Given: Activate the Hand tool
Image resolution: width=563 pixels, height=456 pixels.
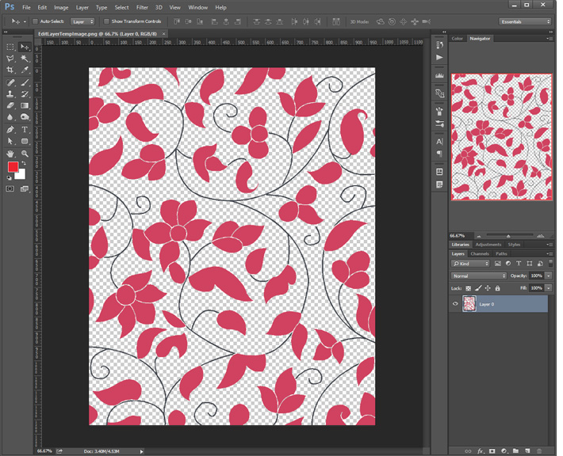Looking at the screenshot, I should click(10, 153).
